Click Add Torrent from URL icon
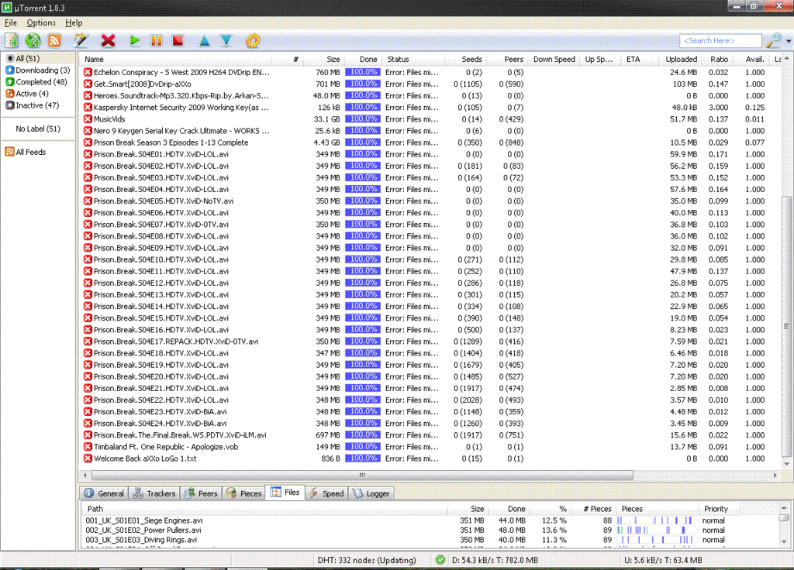The image size is (794, 570). (x=33, y=40)
